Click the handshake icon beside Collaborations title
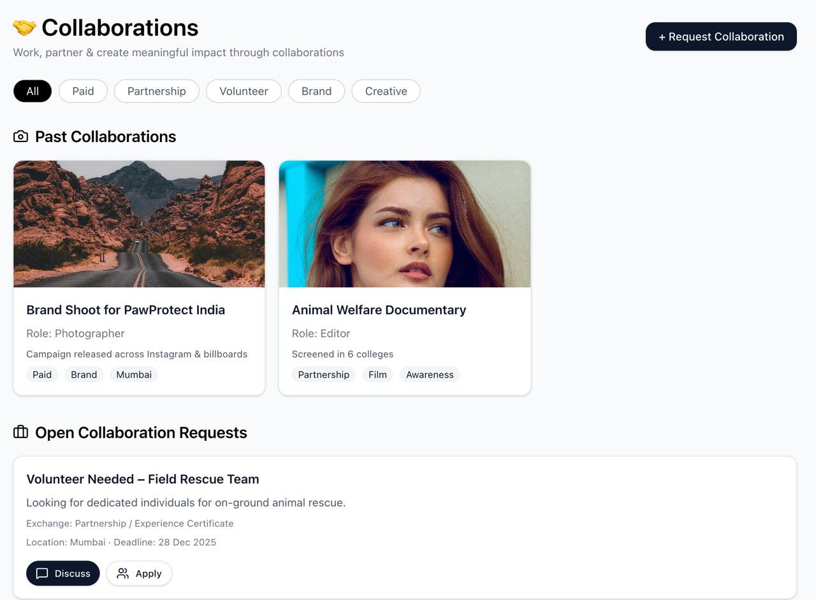Image resolution: width=816 pixels, height=600 pixels. pyautogui.click(x=24, y=28)
